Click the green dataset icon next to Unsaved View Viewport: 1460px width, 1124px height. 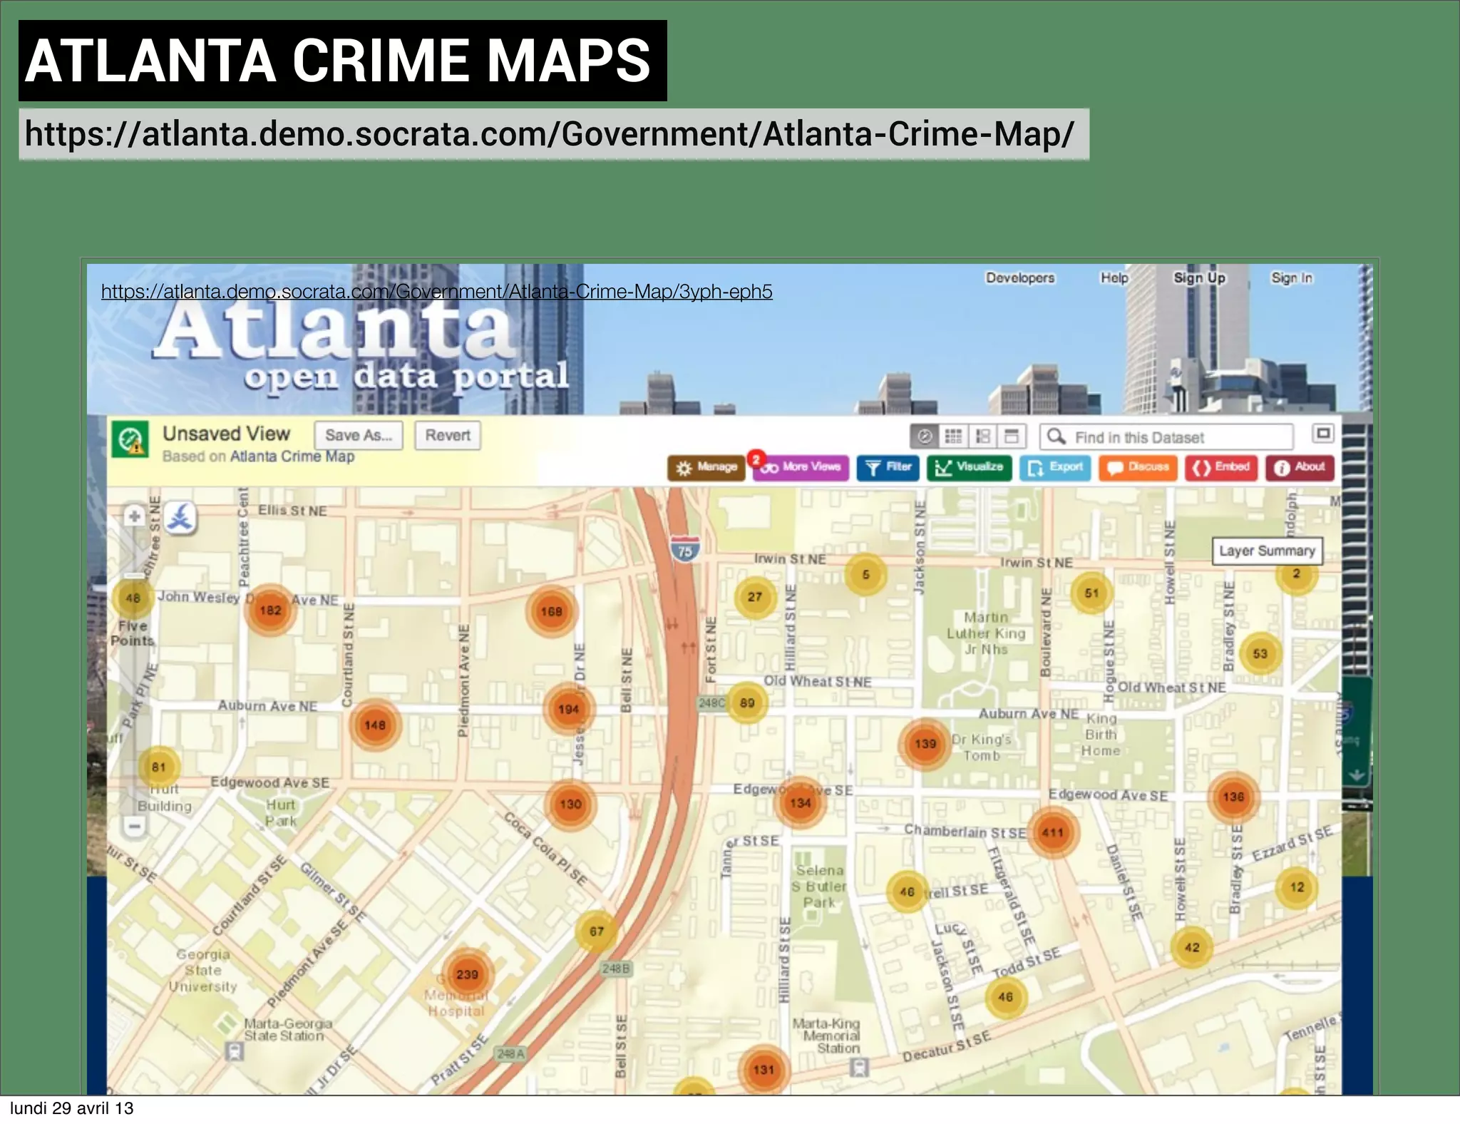130,439
